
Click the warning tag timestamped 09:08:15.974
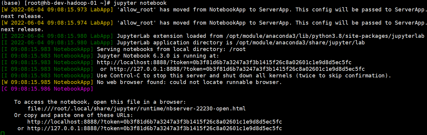click(57, 23)
